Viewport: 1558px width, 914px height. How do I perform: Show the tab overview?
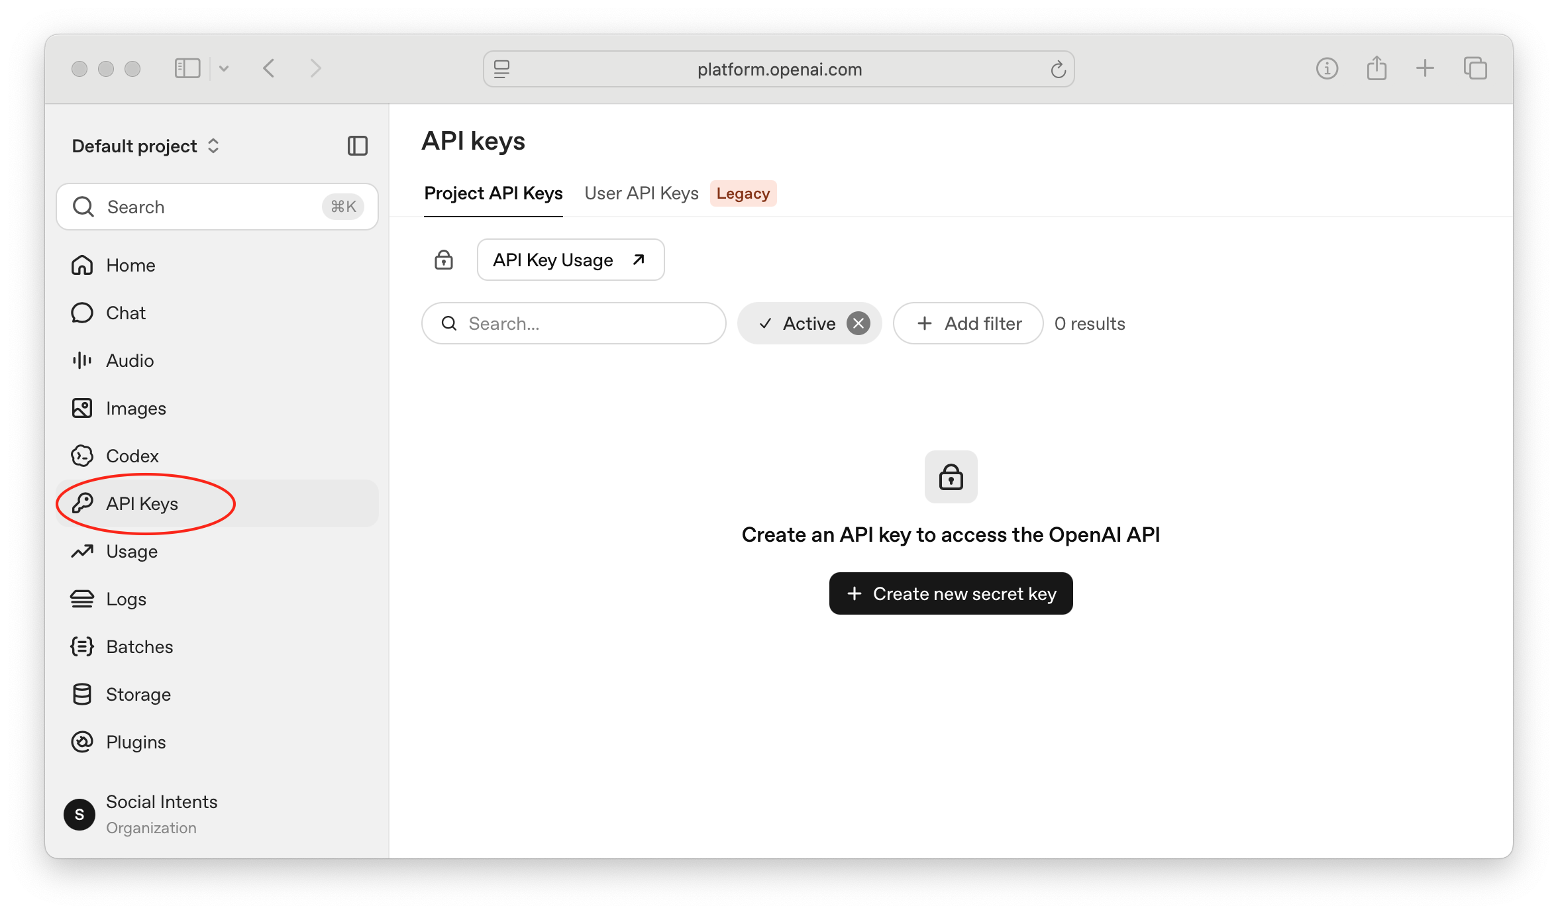click(x=1475, y=68)
